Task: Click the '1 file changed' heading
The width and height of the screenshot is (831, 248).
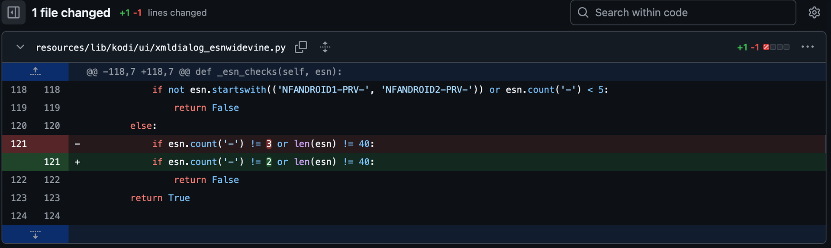Action: 71,13
